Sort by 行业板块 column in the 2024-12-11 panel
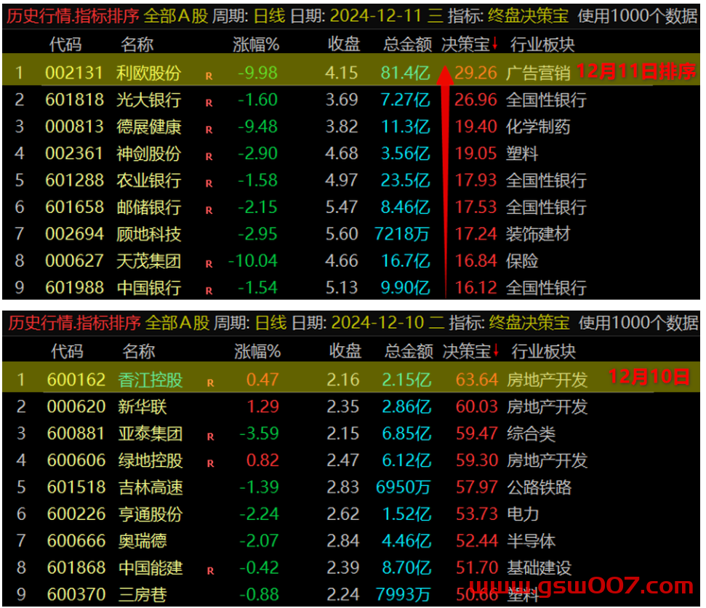 click(542, 44)
